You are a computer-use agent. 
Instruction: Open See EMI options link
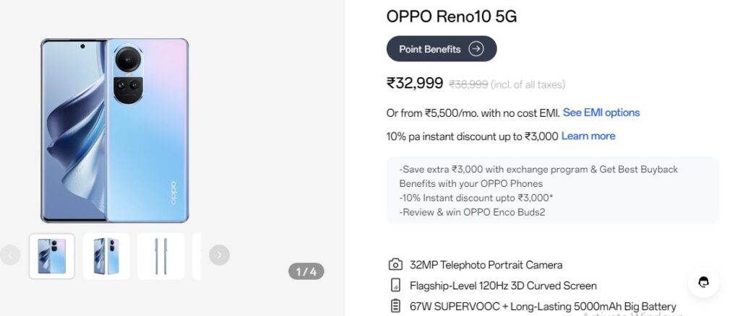[601, 113]
